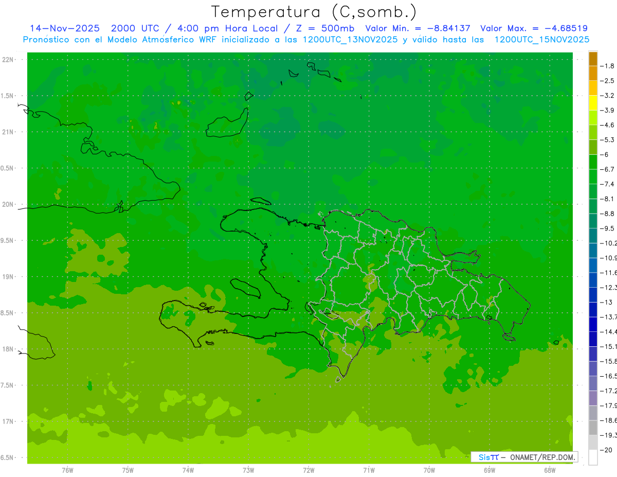The image size is (617, 477).
Task: Click the "-7.4" legend value
Action: click(x=608, y=184)
